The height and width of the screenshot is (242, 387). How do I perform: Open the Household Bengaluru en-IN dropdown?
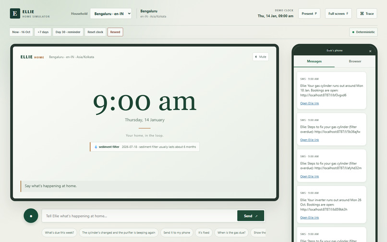click(111, 13)
